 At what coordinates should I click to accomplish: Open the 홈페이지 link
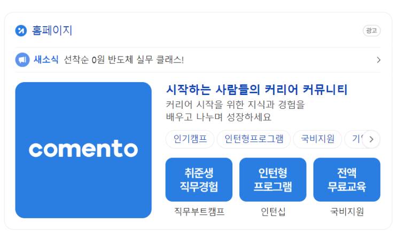coord(52,30)
